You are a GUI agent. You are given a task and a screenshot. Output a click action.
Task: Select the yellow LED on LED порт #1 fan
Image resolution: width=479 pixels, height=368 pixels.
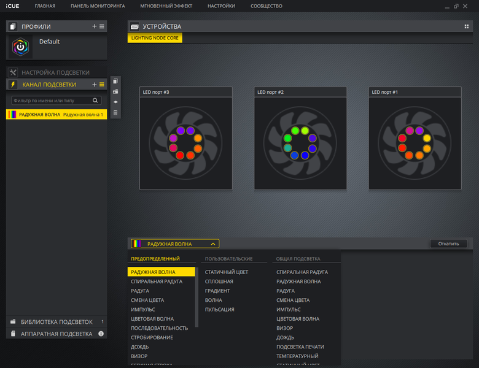click(x=427, y=138)
